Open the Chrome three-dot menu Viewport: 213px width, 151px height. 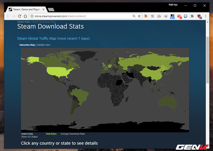pos(206,16)
